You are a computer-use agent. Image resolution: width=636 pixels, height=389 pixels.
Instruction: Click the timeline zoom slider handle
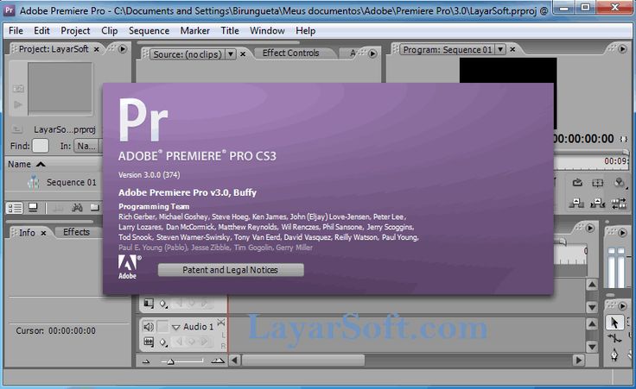(x=171, y=361)
